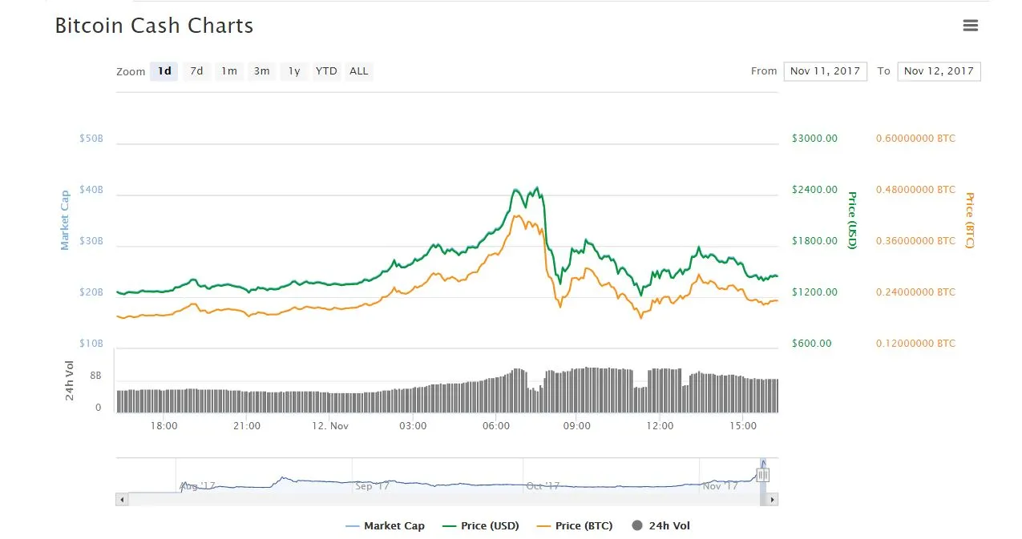The image size is (1022, 539).
Task: Click the navigator left scroll arrow
Action: [122, 499]
